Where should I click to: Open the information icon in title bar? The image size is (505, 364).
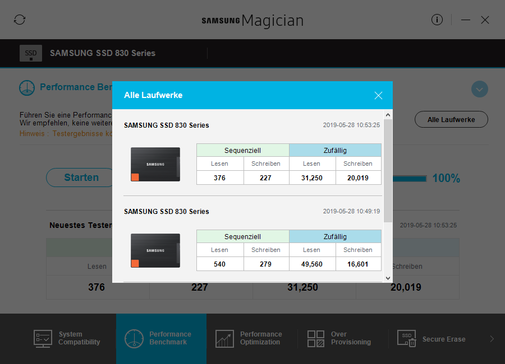(x=437, y=20)
